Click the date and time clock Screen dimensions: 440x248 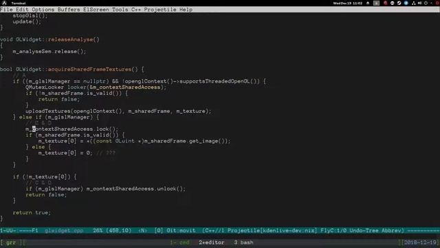(348, 3)
